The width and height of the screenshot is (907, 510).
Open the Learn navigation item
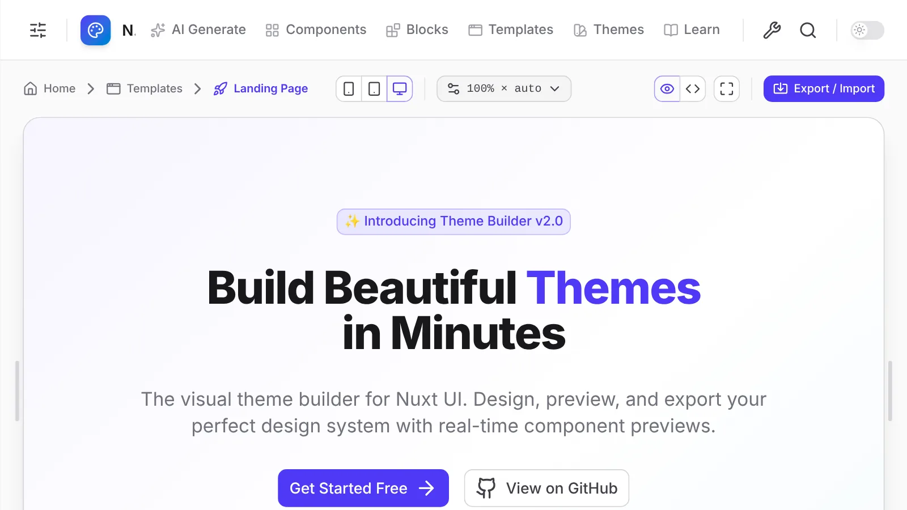coord(692,30)
